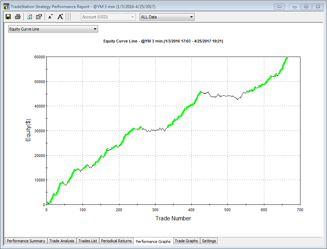The height and width of the screenshot is (249, 327).
Task: Select the Periodical Returns tab
Action: point(116,241)
